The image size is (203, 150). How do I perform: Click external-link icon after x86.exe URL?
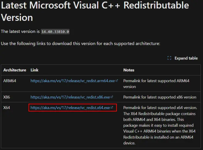112,97
